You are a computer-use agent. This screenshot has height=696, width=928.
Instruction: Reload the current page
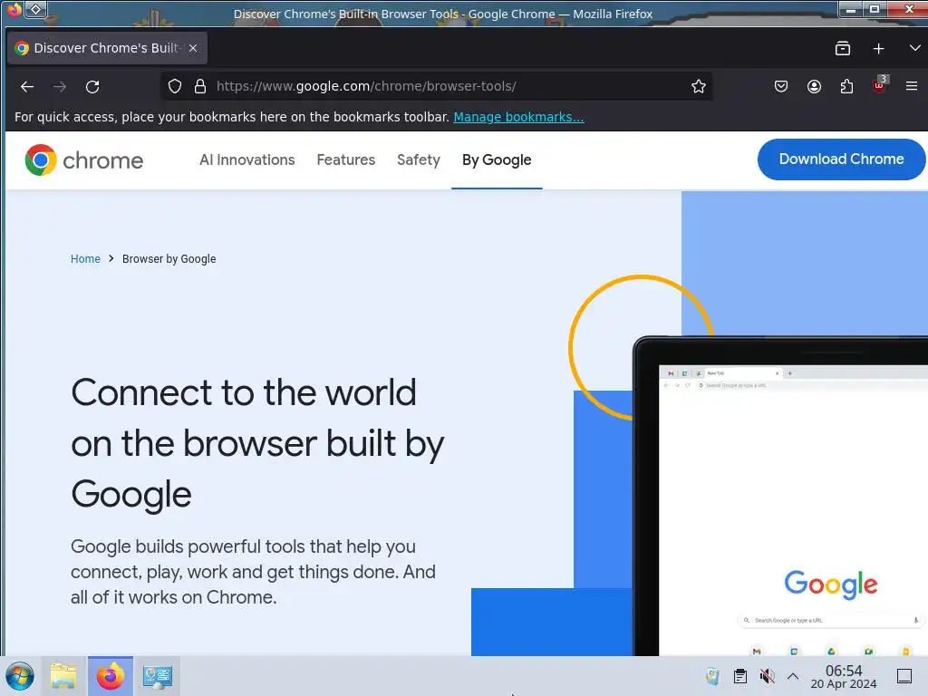92,86
